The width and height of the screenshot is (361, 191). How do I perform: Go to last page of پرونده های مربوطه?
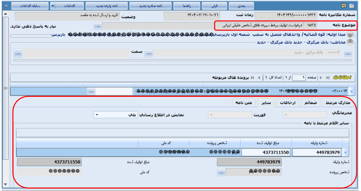click(328, 78)
